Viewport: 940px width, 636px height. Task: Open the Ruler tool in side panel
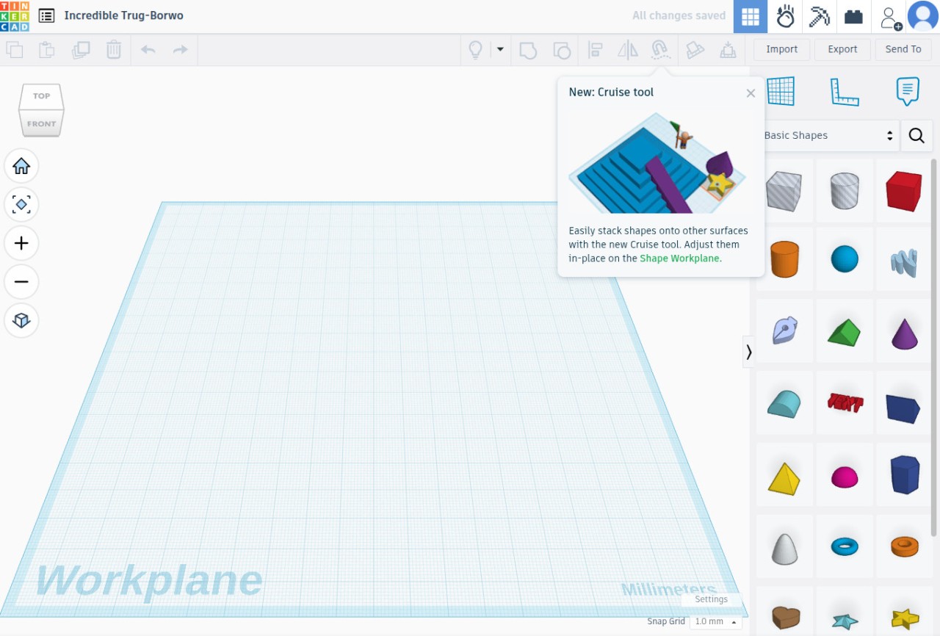tap(845, 93)
